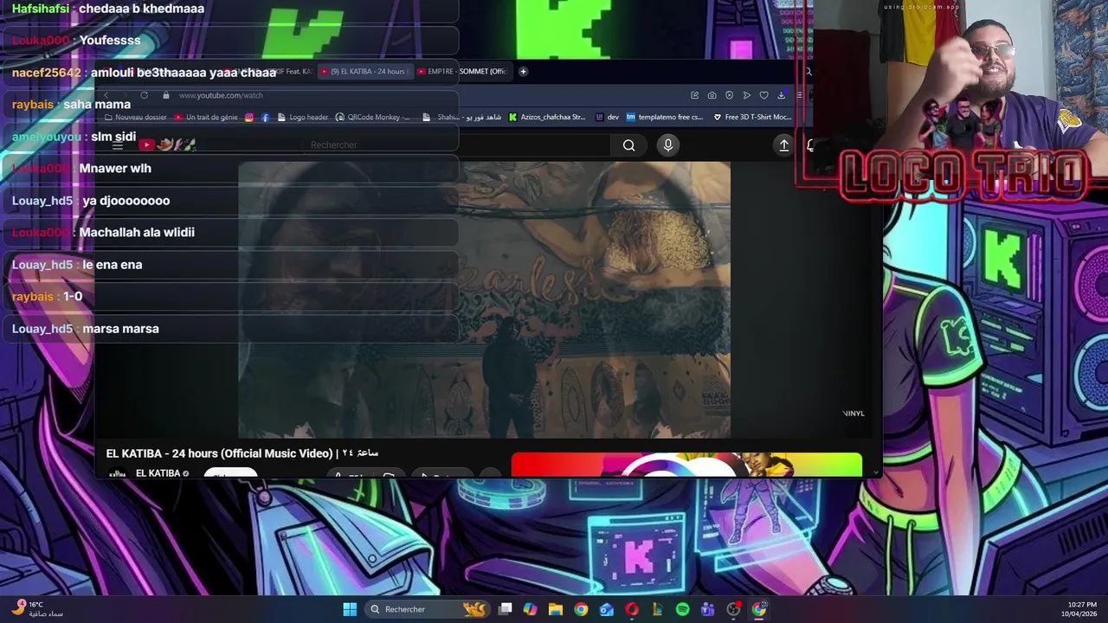Click chat message 'Machallah ala wlidii'
The image size is (1108, 623).
tap(137, 233)
